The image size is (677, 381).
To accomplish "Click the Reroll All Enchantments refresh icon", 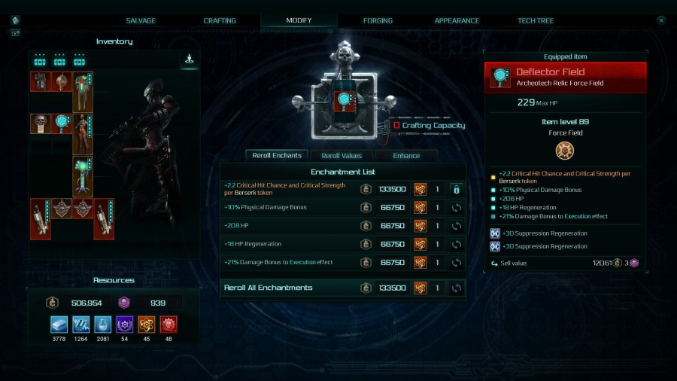I will tap(456, 288).
